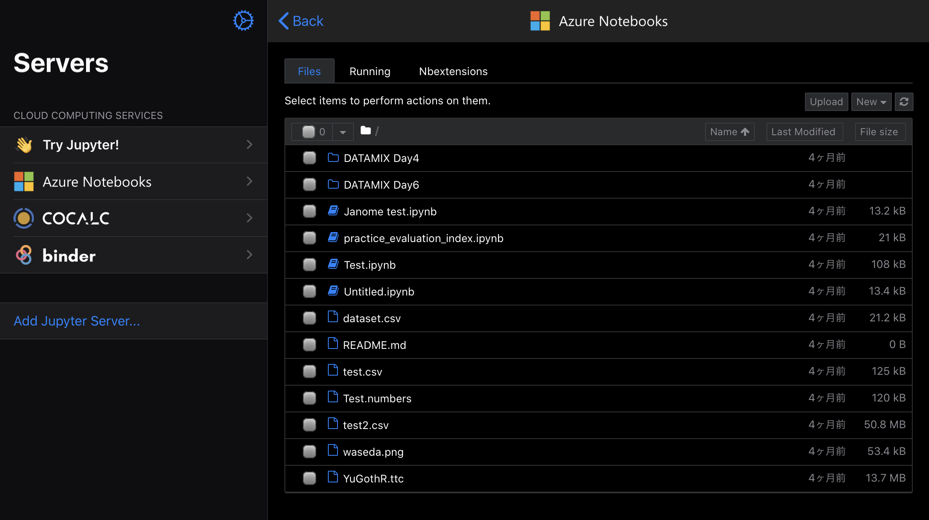Screen dimensions: 929x520
Task: Open the New dropdown menu
Action: click(x=871, y=102)
